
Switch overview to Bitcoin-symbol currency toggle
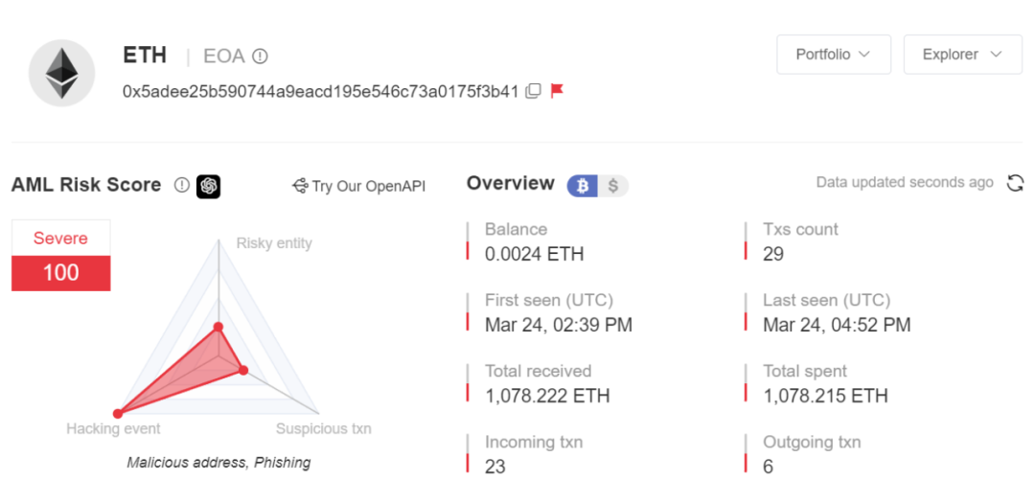(583, 186)
